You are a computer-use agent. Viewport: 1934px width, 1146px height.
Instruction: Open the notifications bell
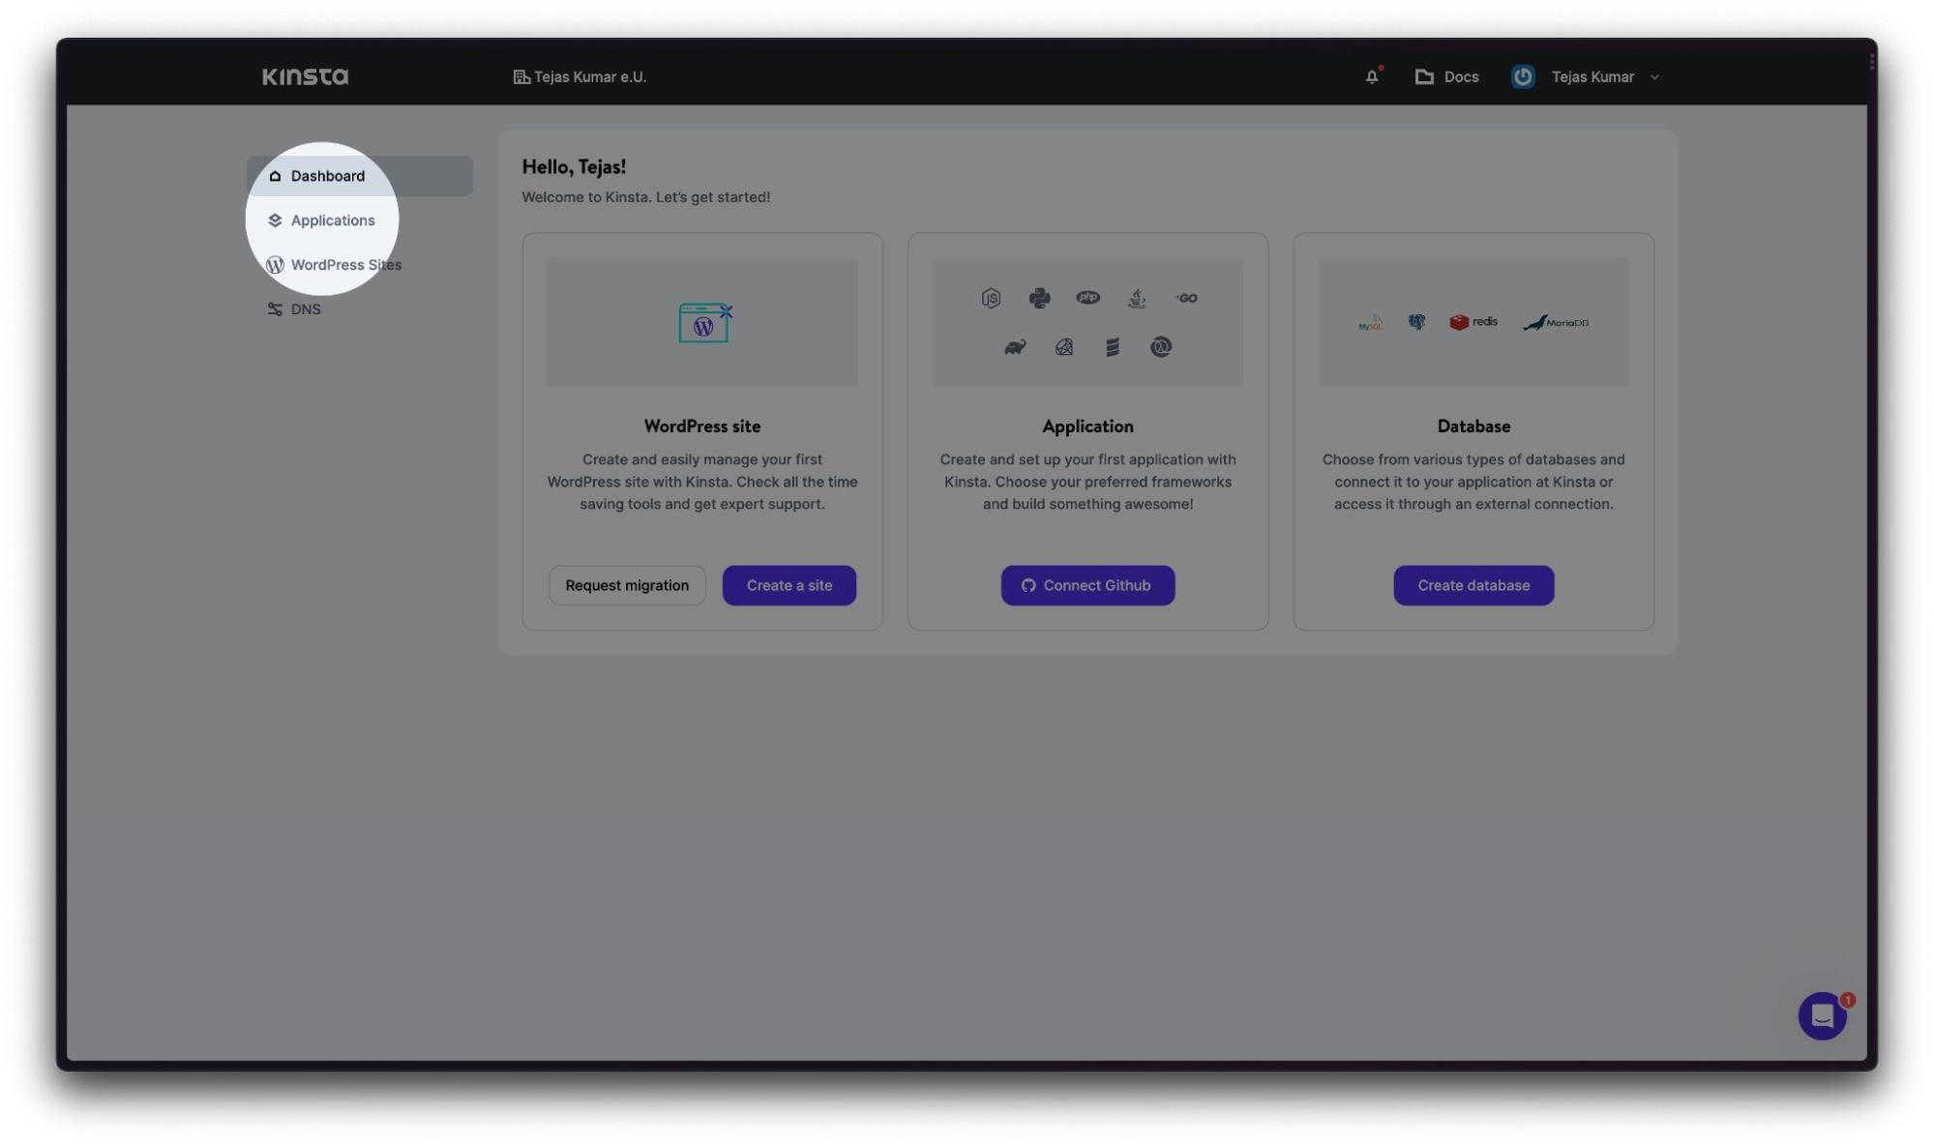click(1371, 76)
